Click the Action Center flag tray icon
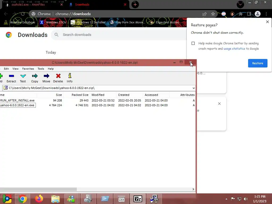This screenshot has height=204, width=272. tap(233, 199)
